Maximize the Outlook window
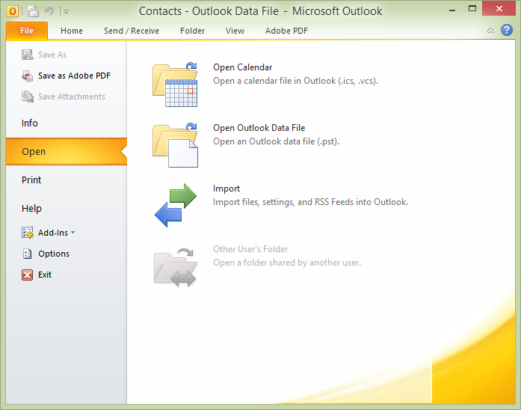 472,9
